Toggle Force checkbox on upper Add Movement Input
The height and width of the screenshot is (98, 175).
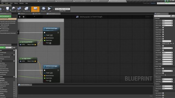coord(50,43)
